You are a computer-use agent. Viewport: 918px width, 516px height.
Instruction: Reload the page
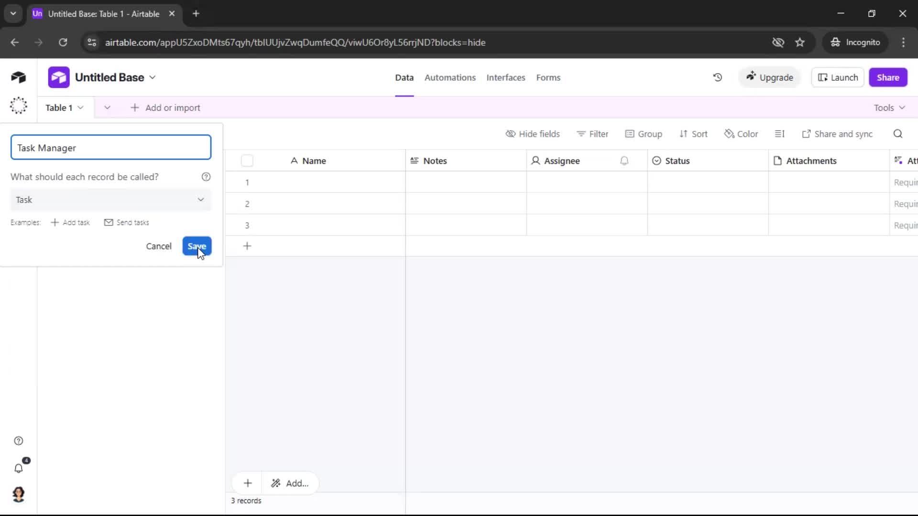point(63,43)
